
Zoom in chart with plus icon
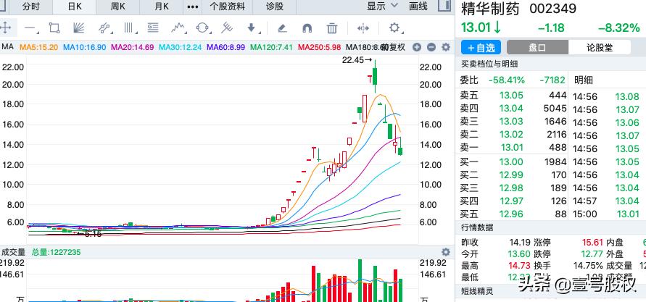coord(418,47)
